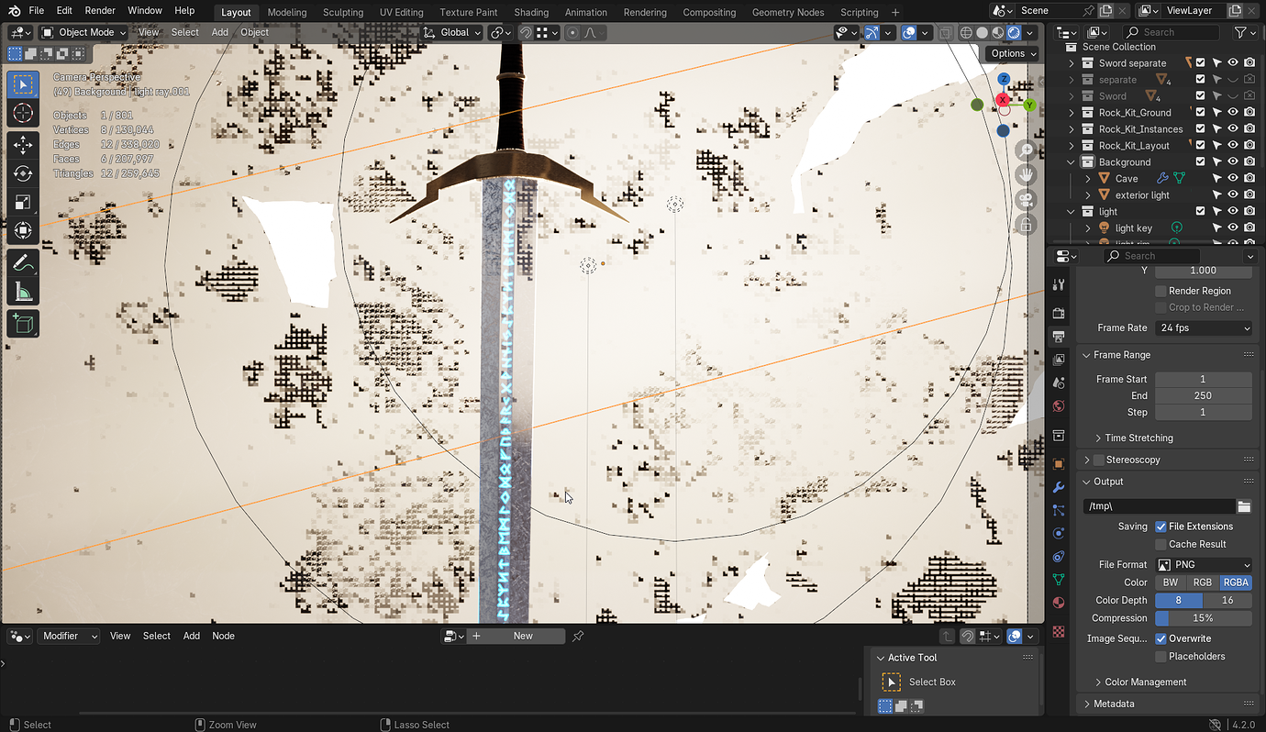
Task: Open the World properties tab
Action: (1059, 406)
